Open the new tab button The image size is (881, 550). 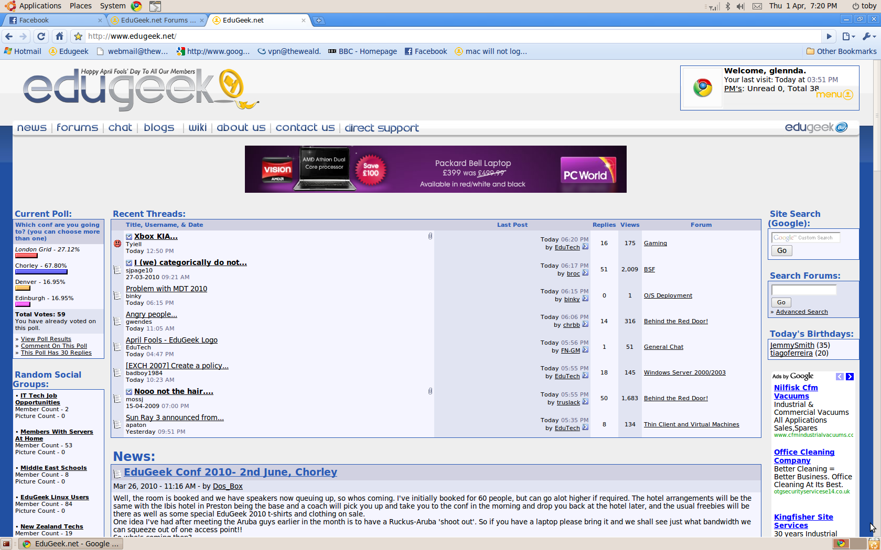click(318, 20)
